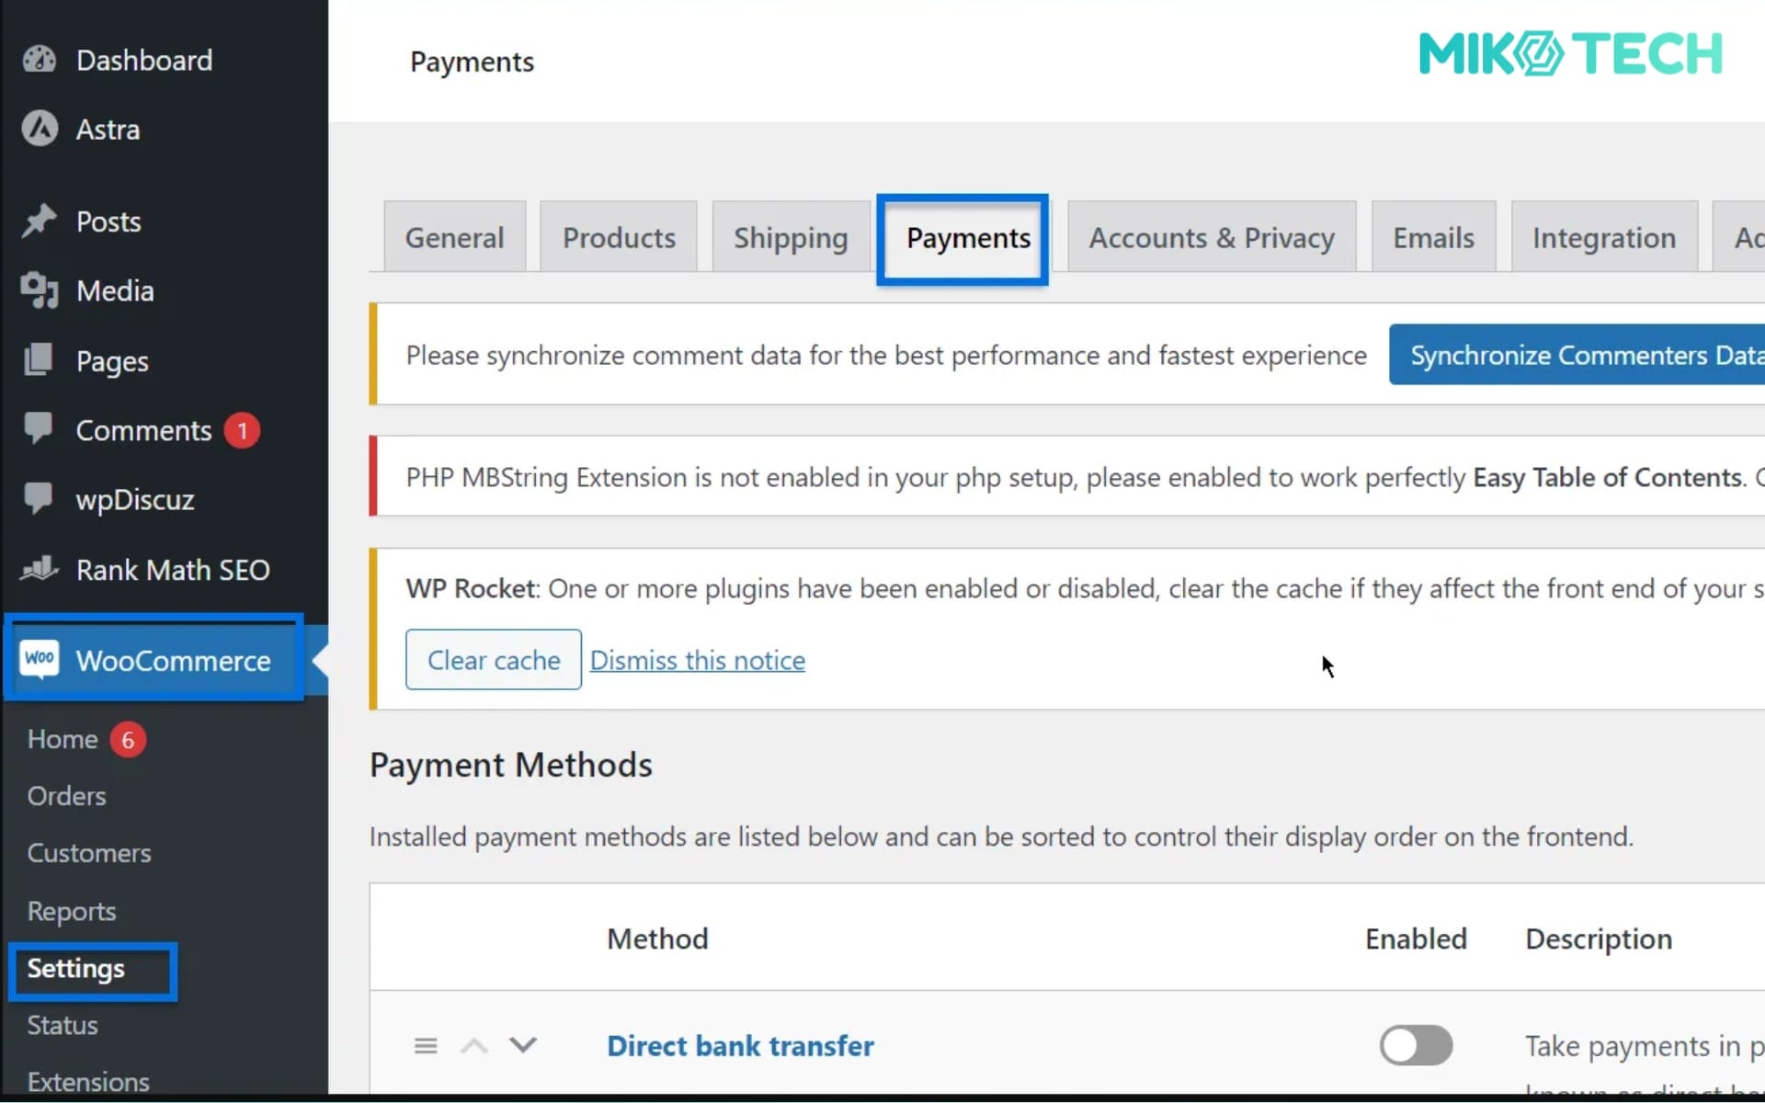This screenshot has height=1103, width=1765.
Task: Open the Direct bank transfer method link
Action: click(x=740, y=1045)
